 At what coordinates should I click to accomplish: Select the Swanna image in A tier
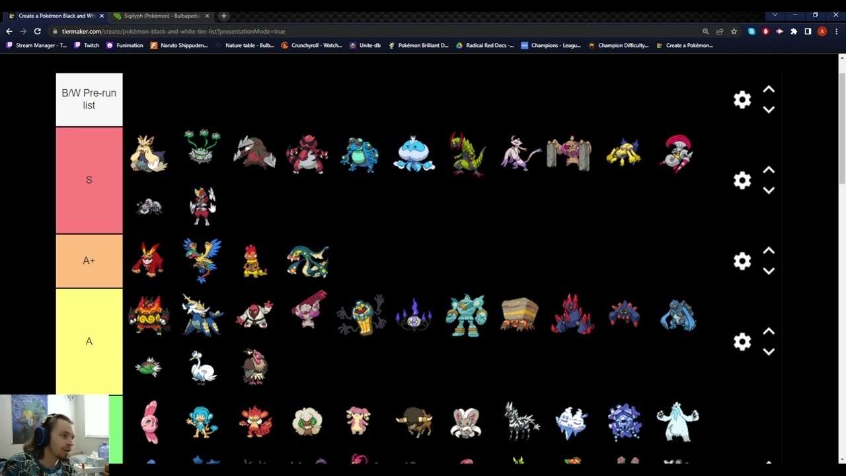202,367
